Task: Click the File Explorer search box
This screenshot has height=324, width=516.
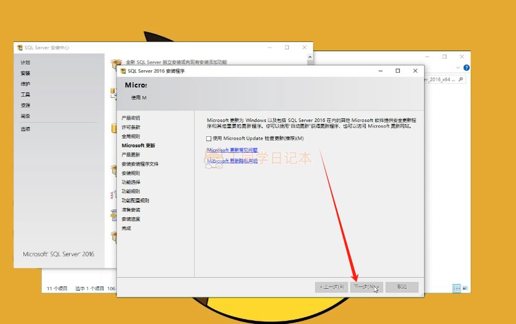Action: coord(445,79)
